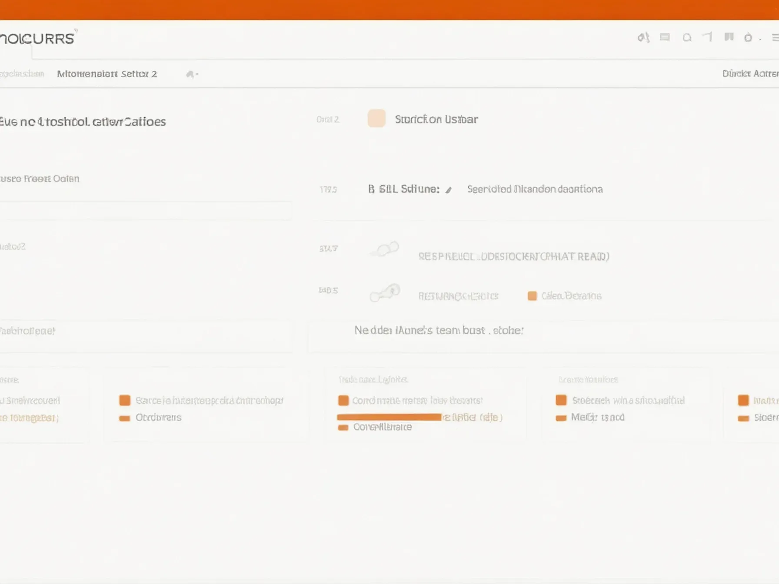Click the power-style icon in header toolbar
The image size is (779, 584).
748,38
